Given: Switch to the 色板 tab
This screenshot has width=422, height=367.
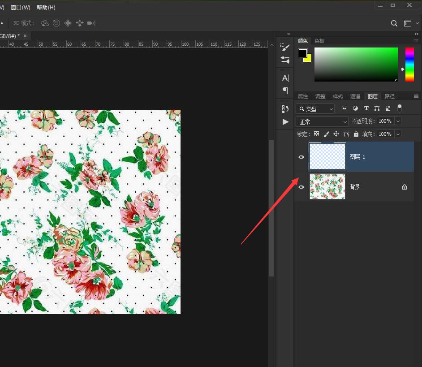Looking at the screenshot, I should point(319,41).
